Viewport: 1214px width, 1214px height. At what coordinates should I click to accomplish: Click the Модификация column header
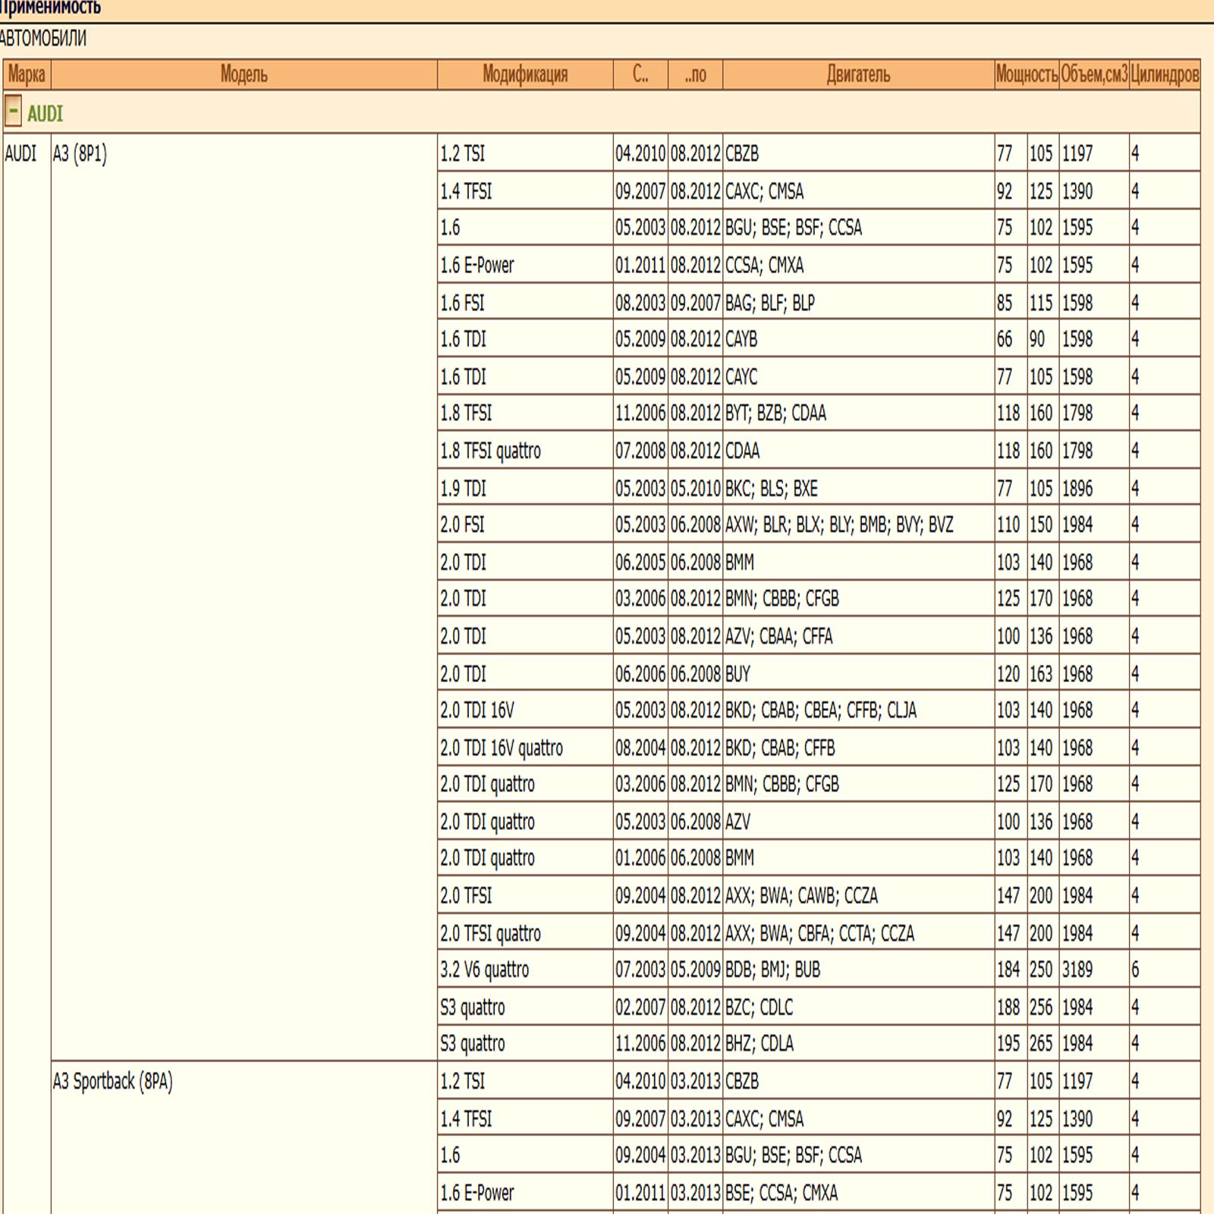[x=524, y=74]
